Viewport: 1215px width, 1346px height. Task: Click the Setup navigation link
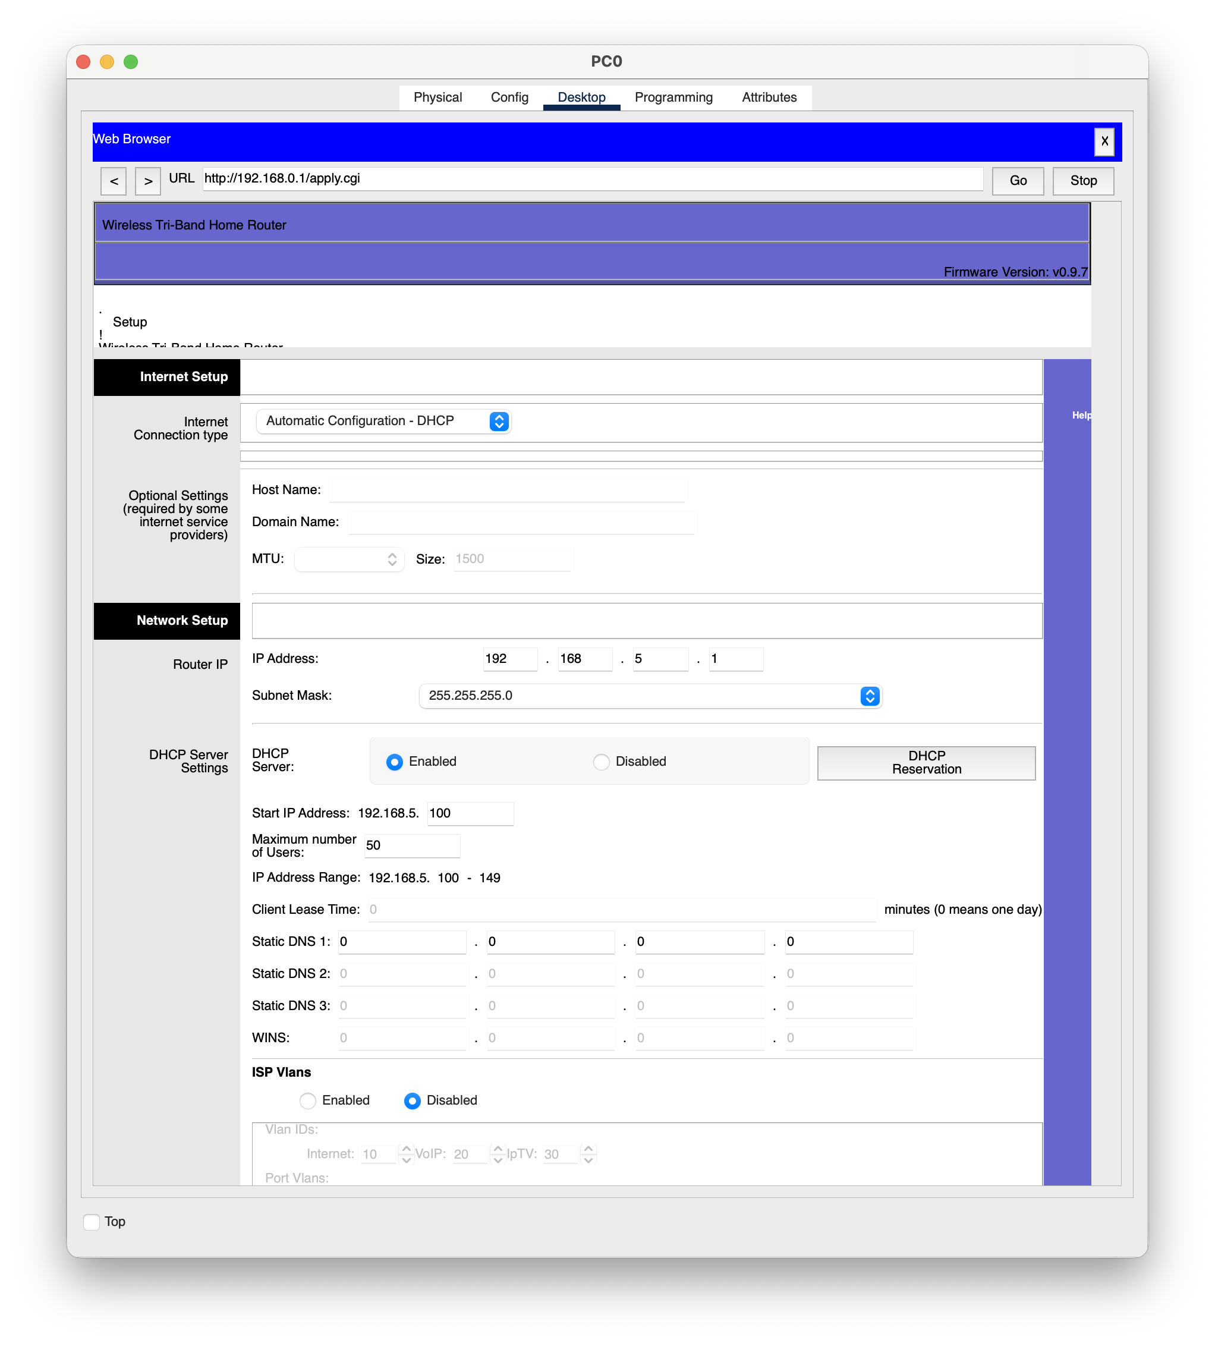[x=130, y=322]
